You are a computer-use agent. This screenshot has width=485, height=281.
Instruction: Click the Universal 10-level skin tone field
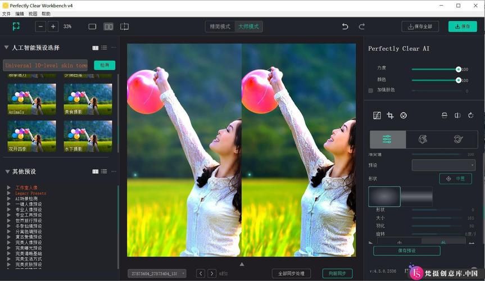click(x=46, y=65)
